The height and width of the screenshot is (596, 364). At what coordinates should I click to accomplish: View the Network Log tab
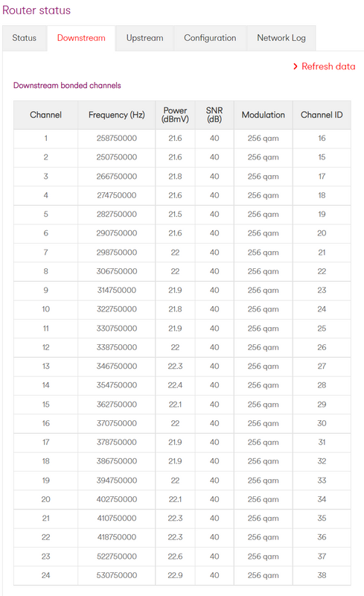click(x=281, y=38)
